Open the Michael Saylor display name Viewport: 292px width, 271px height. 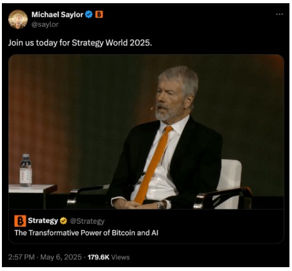click(58, 15)
